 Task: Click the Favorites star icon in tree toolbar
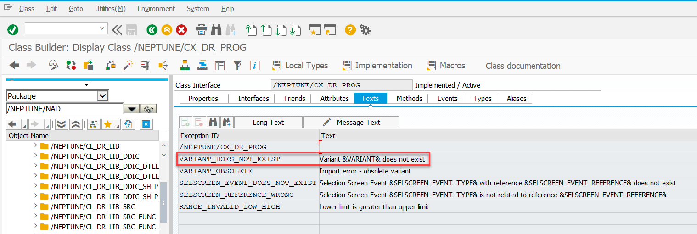[x=108, y=124]
